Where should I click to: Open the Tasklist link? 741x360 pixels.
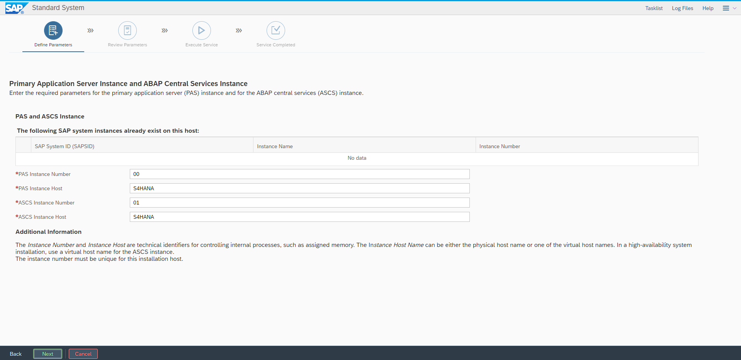click(654, 8)
